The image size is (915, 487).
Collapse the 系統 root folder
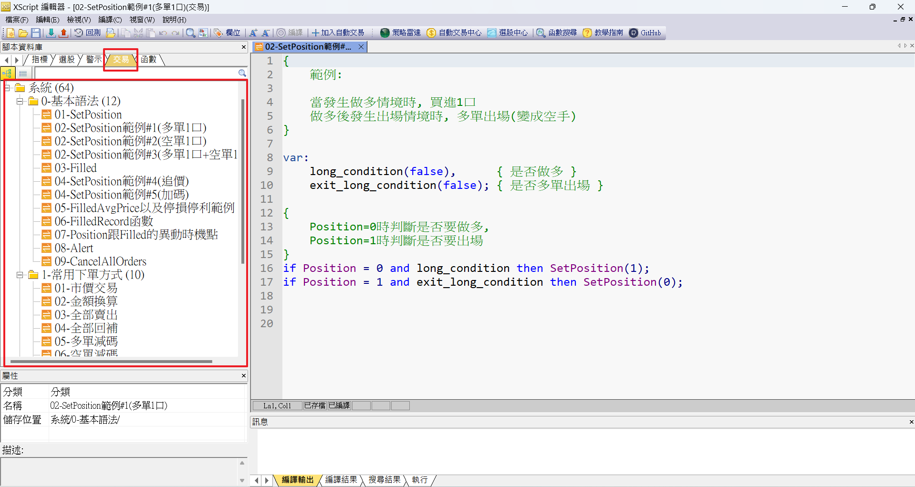click(7, 88)
